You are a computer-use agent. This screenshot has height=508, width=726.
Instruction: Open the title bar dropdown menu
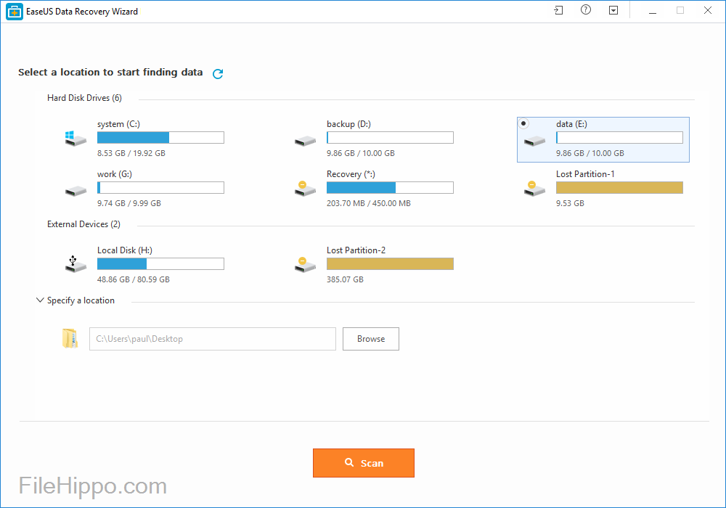(x=613, y=10)
